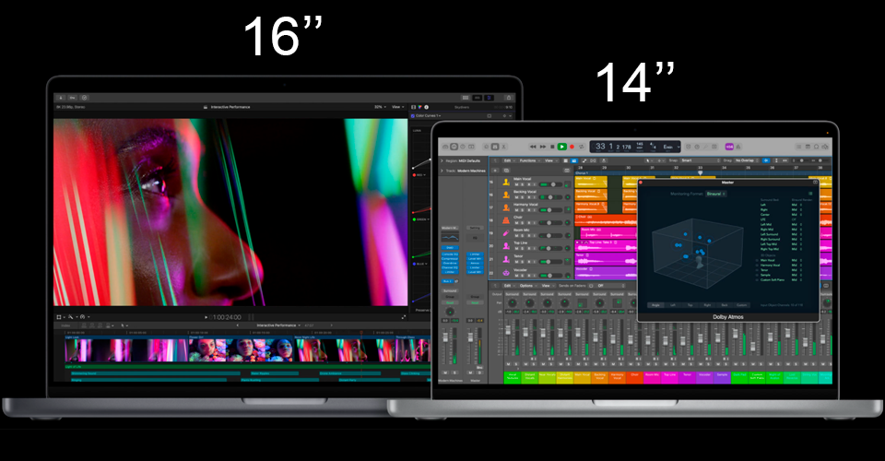Click the Vocoder track icon
The image size is (885, 461).
coord(506,273)
